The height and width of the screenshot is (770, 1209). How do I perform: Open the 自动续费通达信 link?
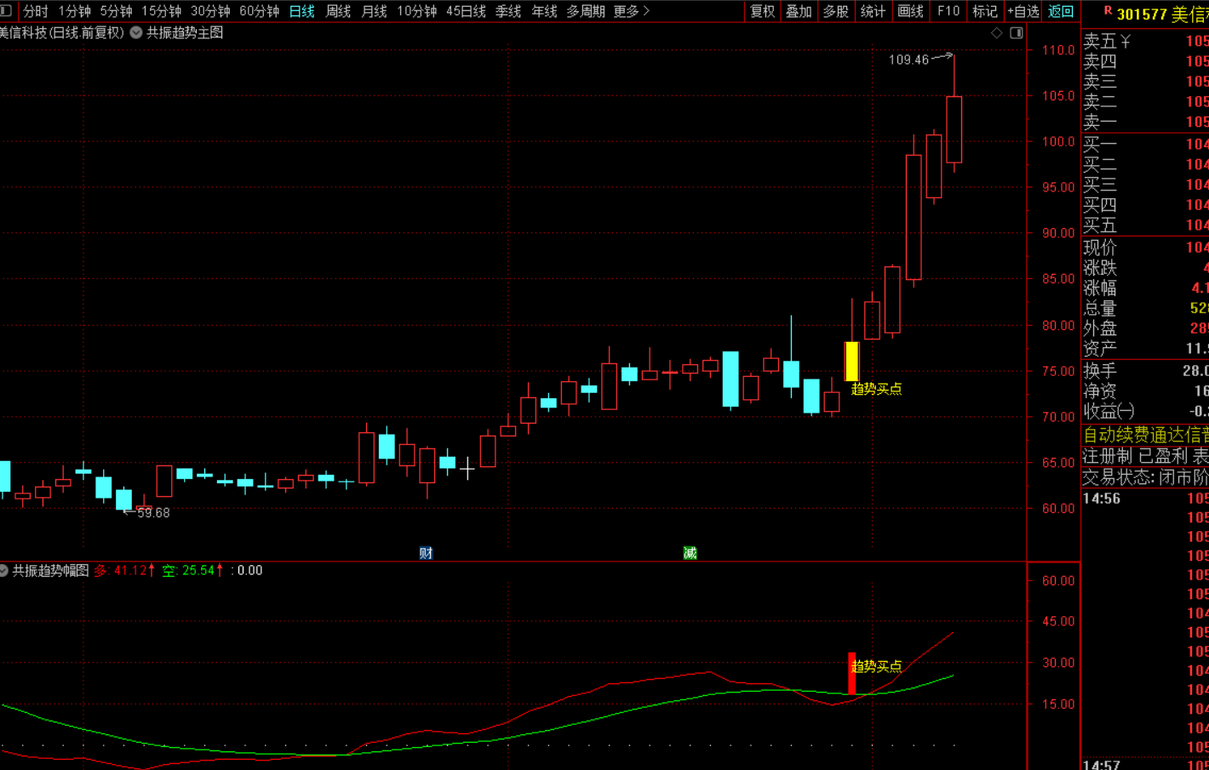pyautogui.click(x=1145, y=435)
